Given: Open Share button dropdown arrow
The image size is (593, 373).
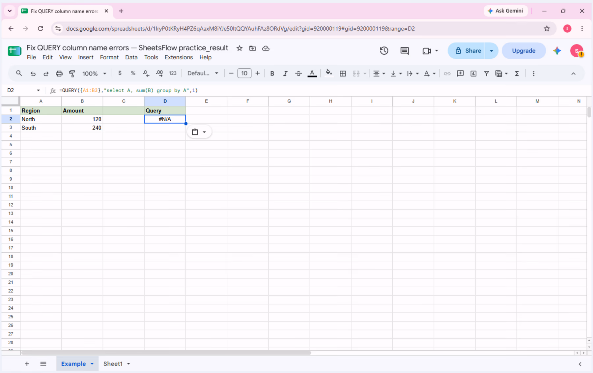Looking at the screenshot, I should click(x=492, y=51).
